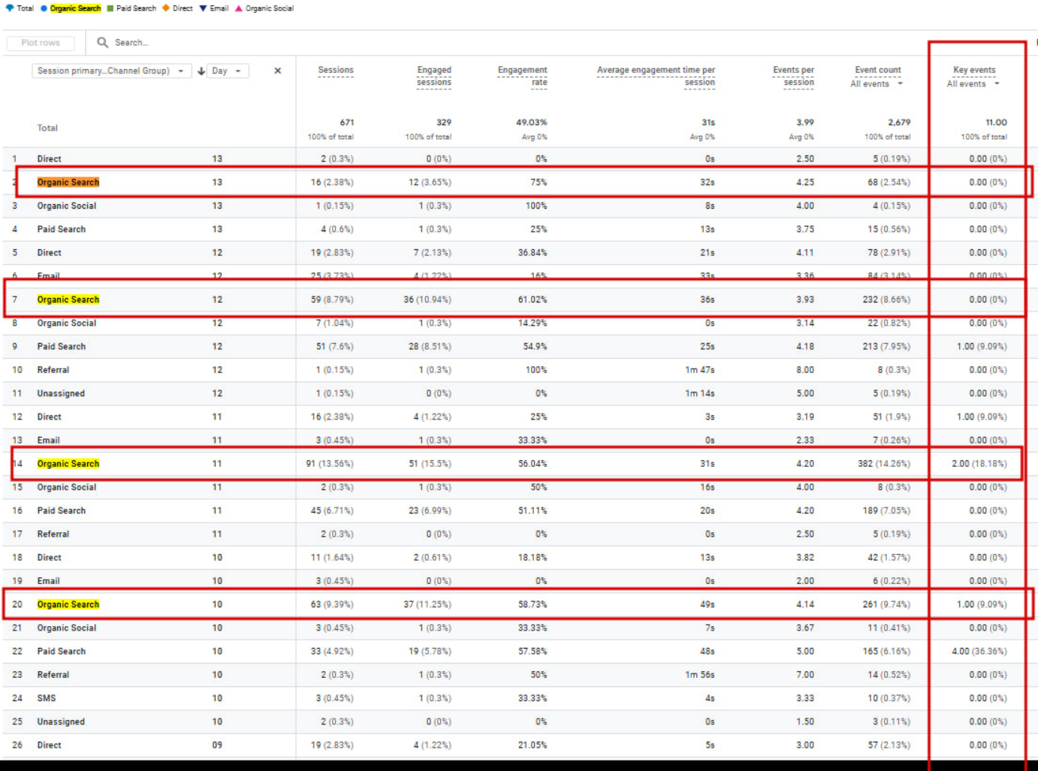This screenshot has height=771, width=1038.
Task: Sort by the Sessions column header
Action: pyautogui.click(x=335, y=70)
